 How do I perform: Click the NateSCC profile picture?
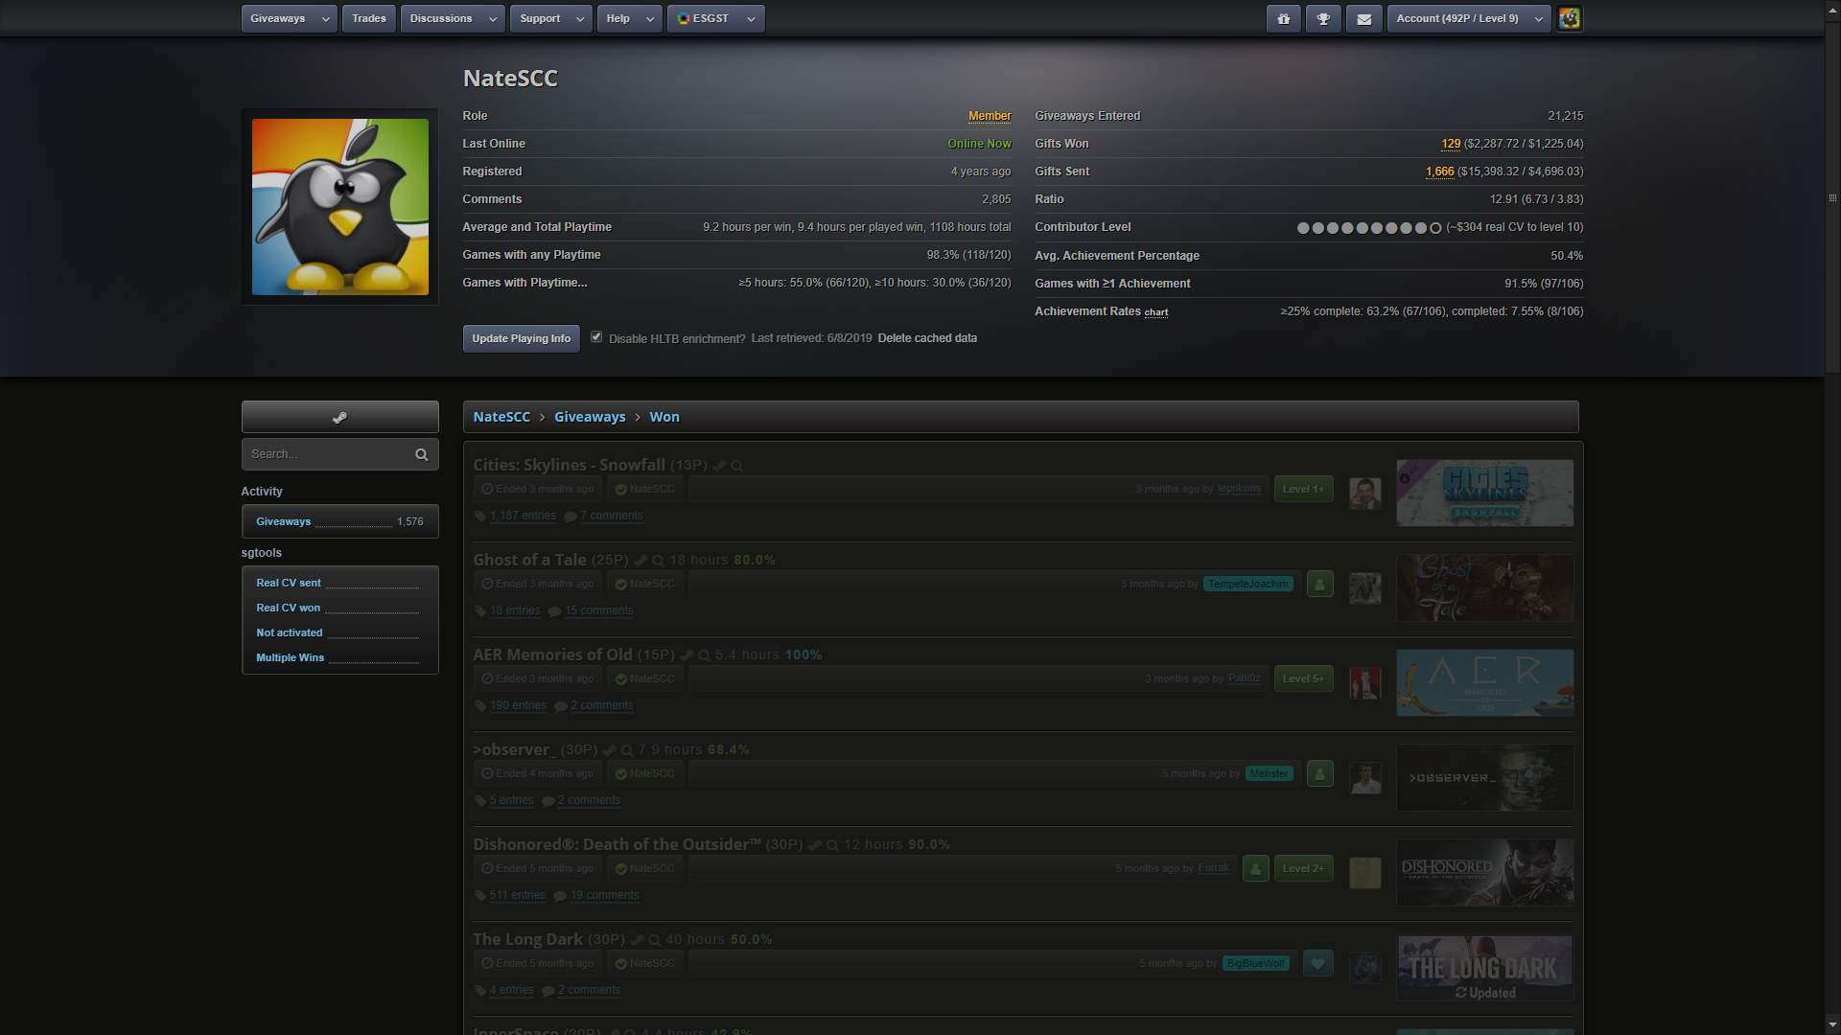[x=340, y=207]
